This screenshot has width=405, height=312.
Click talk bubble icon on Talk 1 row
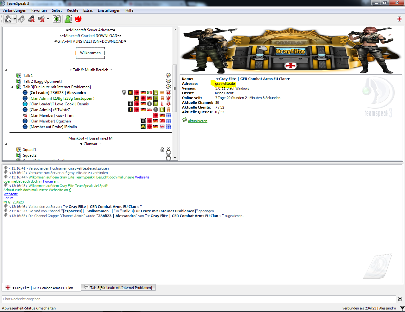point(168,75)
